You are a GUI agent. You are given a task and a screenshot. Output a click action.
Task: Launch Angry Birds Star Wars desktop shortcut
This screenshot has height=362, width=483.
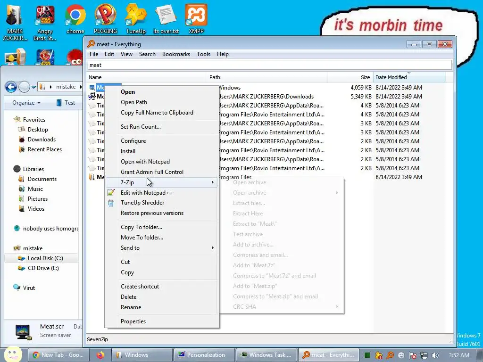45,23
